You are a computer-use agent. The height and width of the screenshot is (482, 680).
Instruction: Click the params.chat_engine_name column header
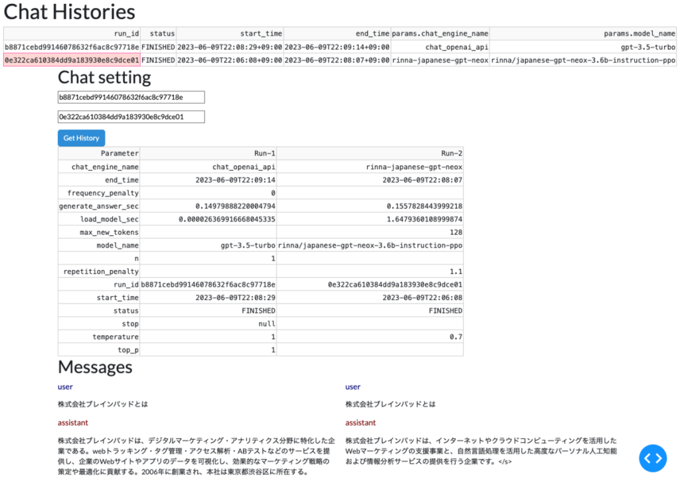click(440, 33)
